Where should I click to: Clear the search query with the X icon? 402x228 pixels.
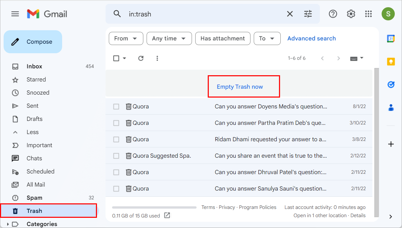pyautogui.click(x=290, y=14)
